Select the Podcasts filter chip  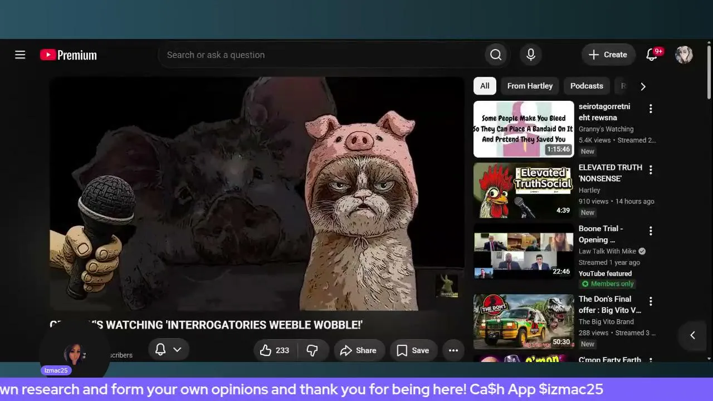pos(587,86)
